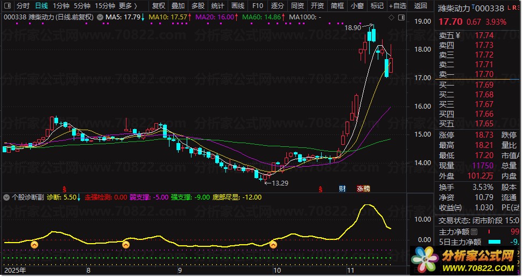Click the first orange up-arrow signal marker
523x277 pixels.
coord(34,245)
